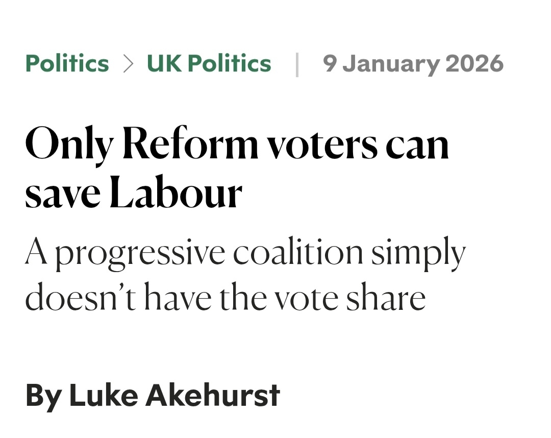The width and height of the screenshot is (551, 438).
Task: Click the word "simply" in the subheading
Action: 418,253
